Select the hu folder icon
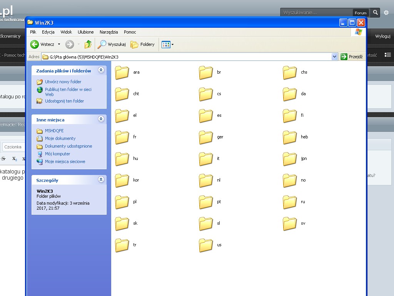The height and width of the screenshot is (296, 394). 122,159
